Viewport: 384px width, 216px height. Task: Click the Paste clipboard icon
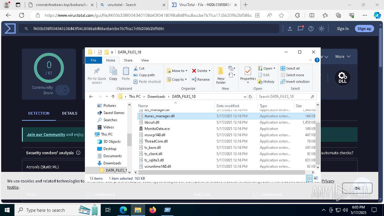coord(126,71)
